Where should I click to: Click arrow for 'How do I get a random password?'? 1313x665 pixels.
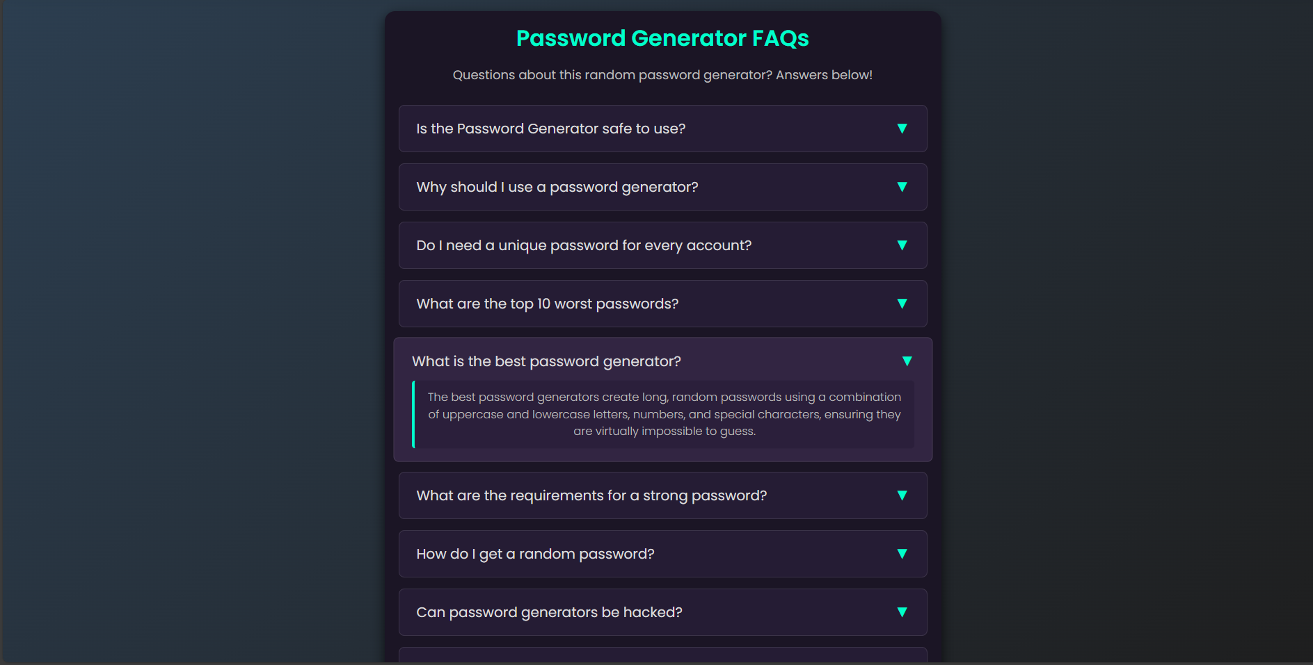coord(902,554)
